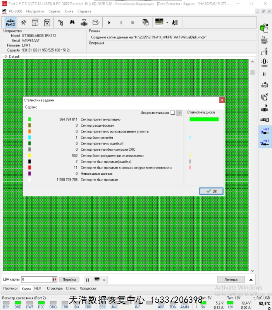Expand the map view dropdown near LBA field
This screenshot has height=310, width=272.
coord(103,279)
